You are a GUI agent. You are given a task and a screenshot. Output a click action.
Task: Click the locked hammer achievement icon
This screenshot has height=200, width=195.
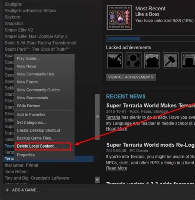click(x=171, y=61)
